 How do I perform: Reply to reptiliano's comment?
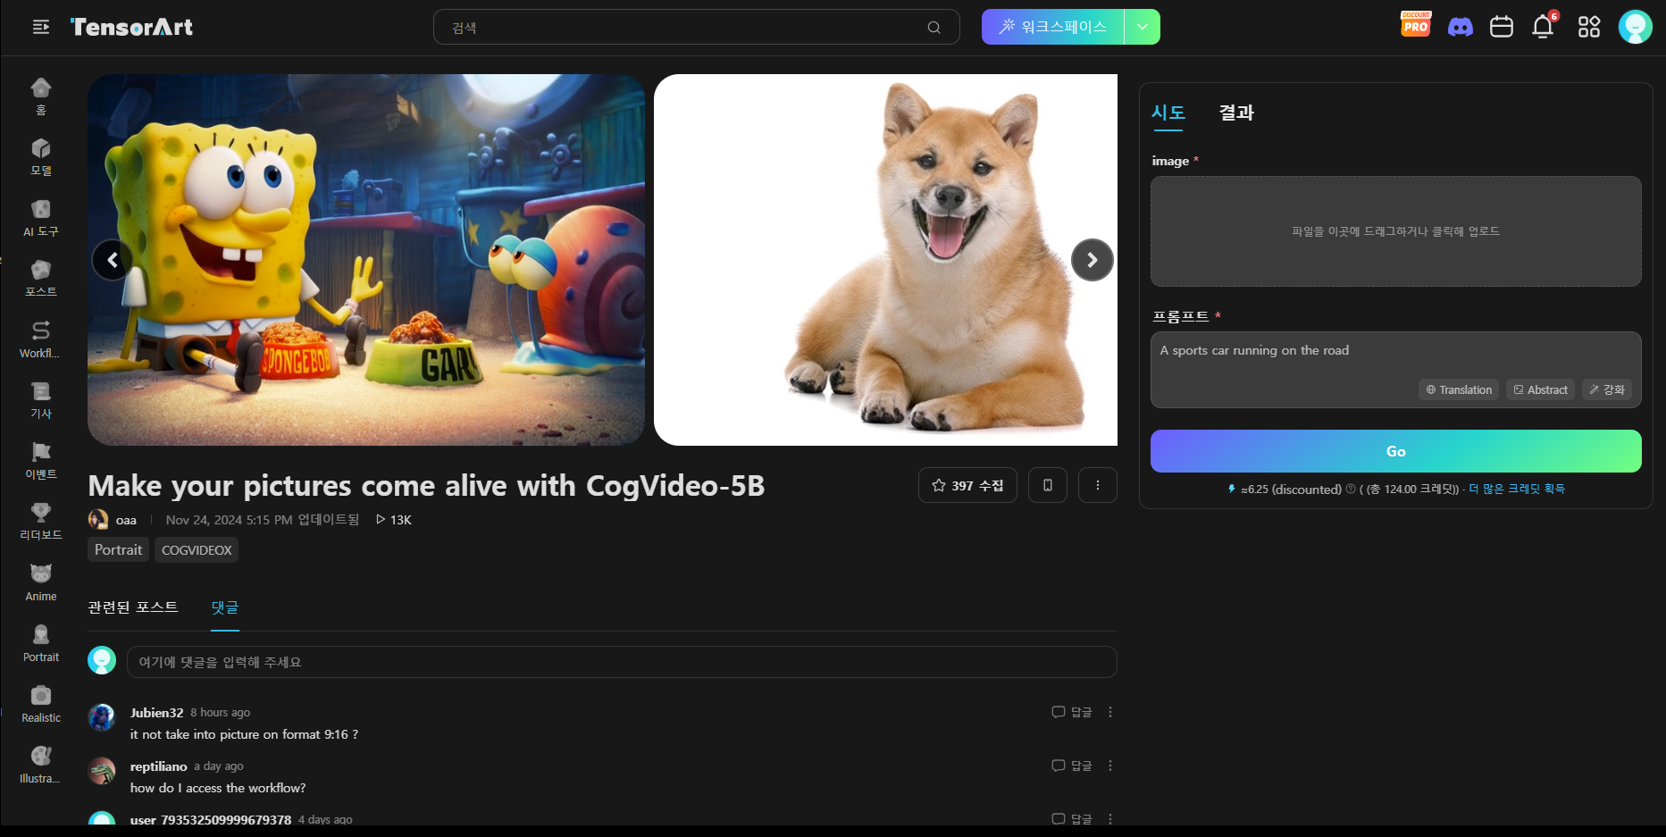point(1072,766)
